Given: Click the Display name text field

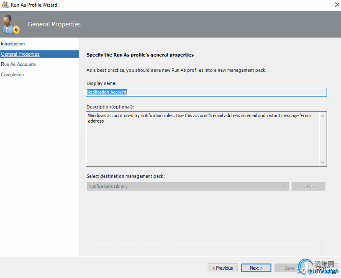Looking at the screenshot, I should click(206, 92).
